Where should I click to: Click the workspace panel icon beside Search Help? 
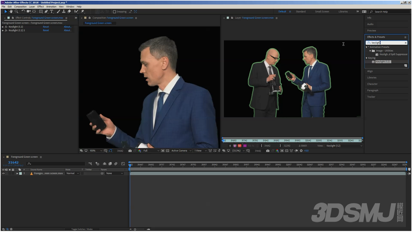[364, 12]
